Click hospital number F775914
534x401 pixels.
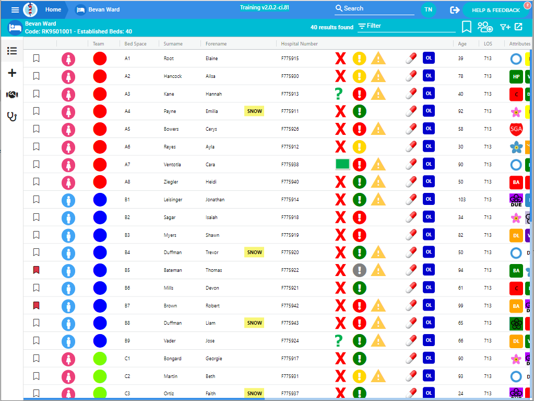290,200
